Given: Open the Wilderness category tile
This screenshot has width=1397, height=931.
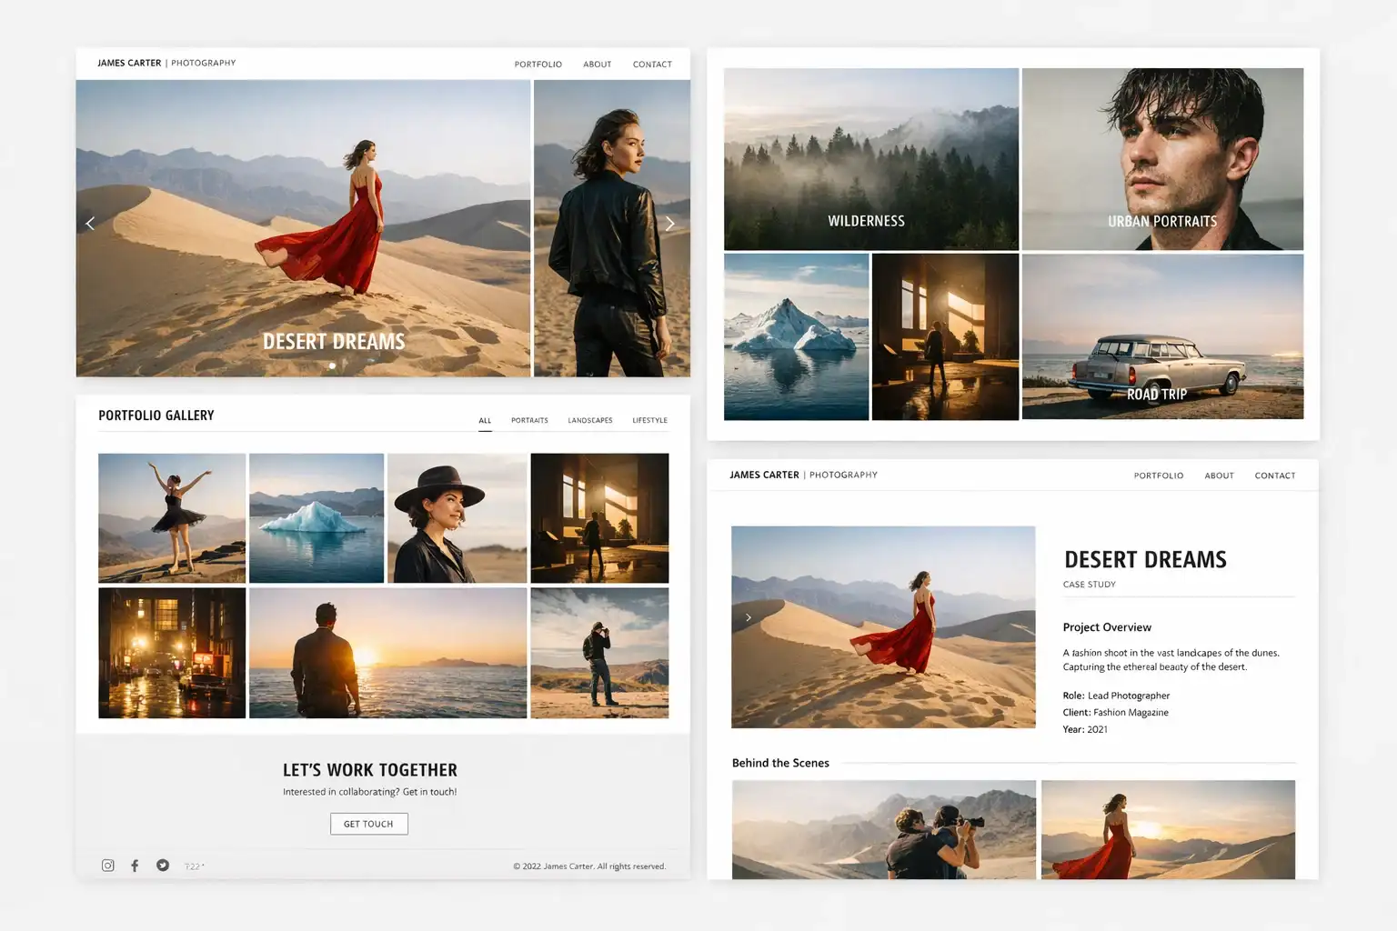Looking at the screenshot, I should coord(870,159).
